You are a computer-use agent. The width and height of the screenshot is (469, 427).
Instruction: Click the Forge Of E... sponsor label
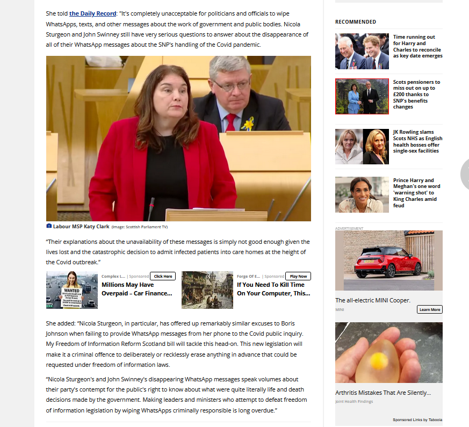coord(249,276)
